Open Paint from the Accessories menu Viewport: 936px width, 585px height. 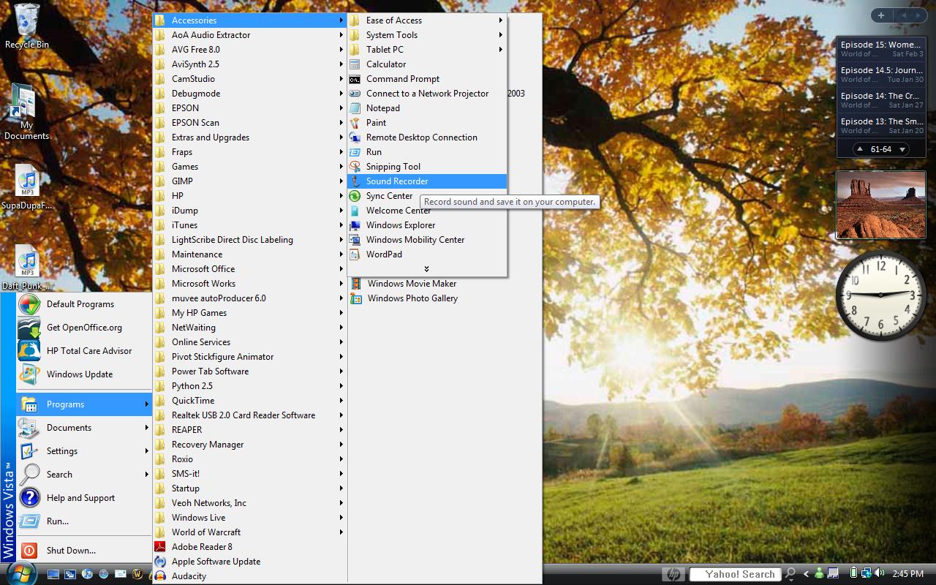pyautogui.click(x=427, y=123)
